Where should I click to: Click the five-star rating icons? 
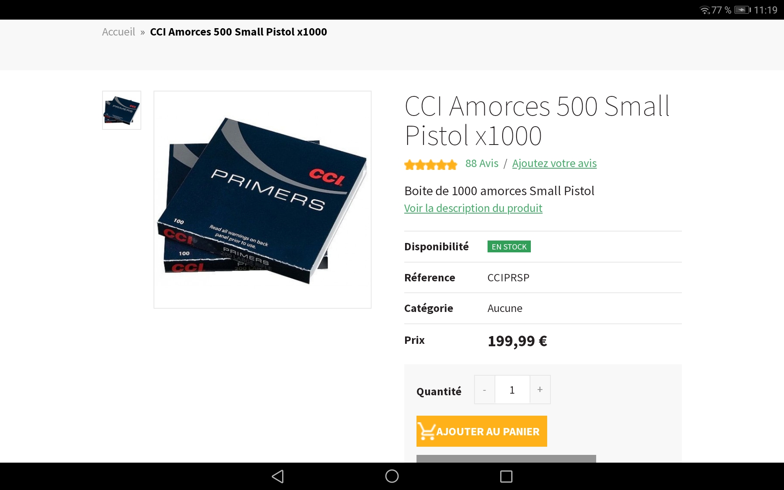coord(431,165)
